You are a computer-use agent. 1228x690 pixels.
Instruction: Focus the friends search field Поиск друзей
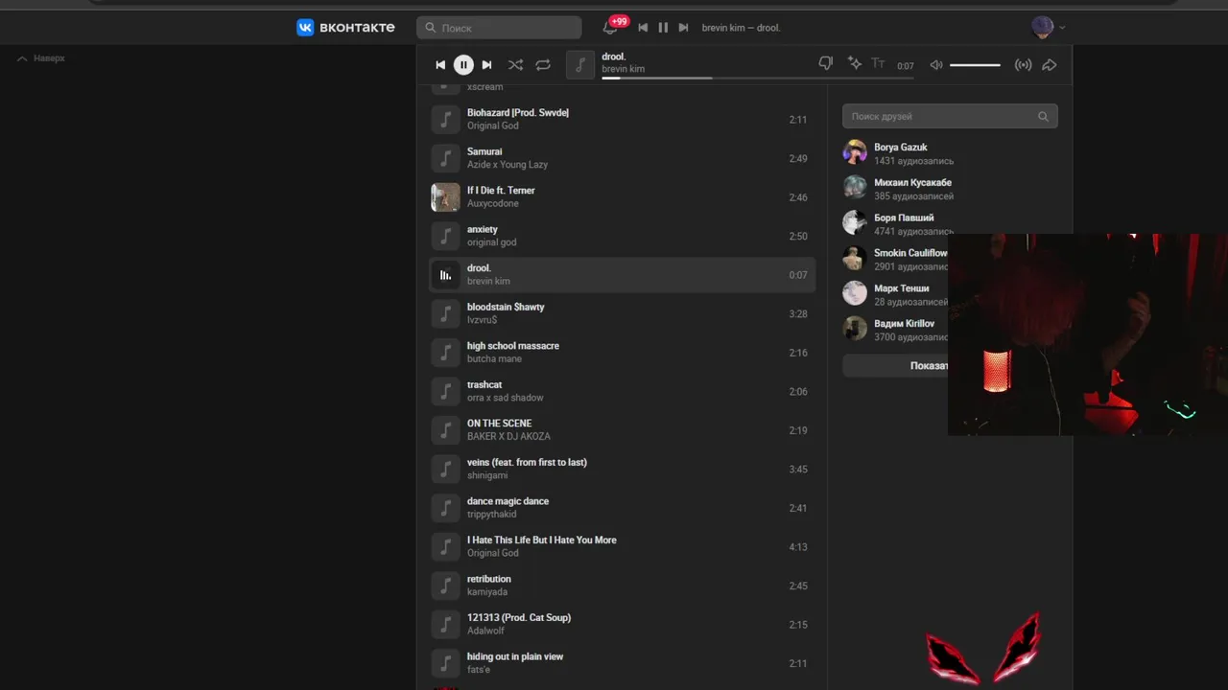pos(950,116)
